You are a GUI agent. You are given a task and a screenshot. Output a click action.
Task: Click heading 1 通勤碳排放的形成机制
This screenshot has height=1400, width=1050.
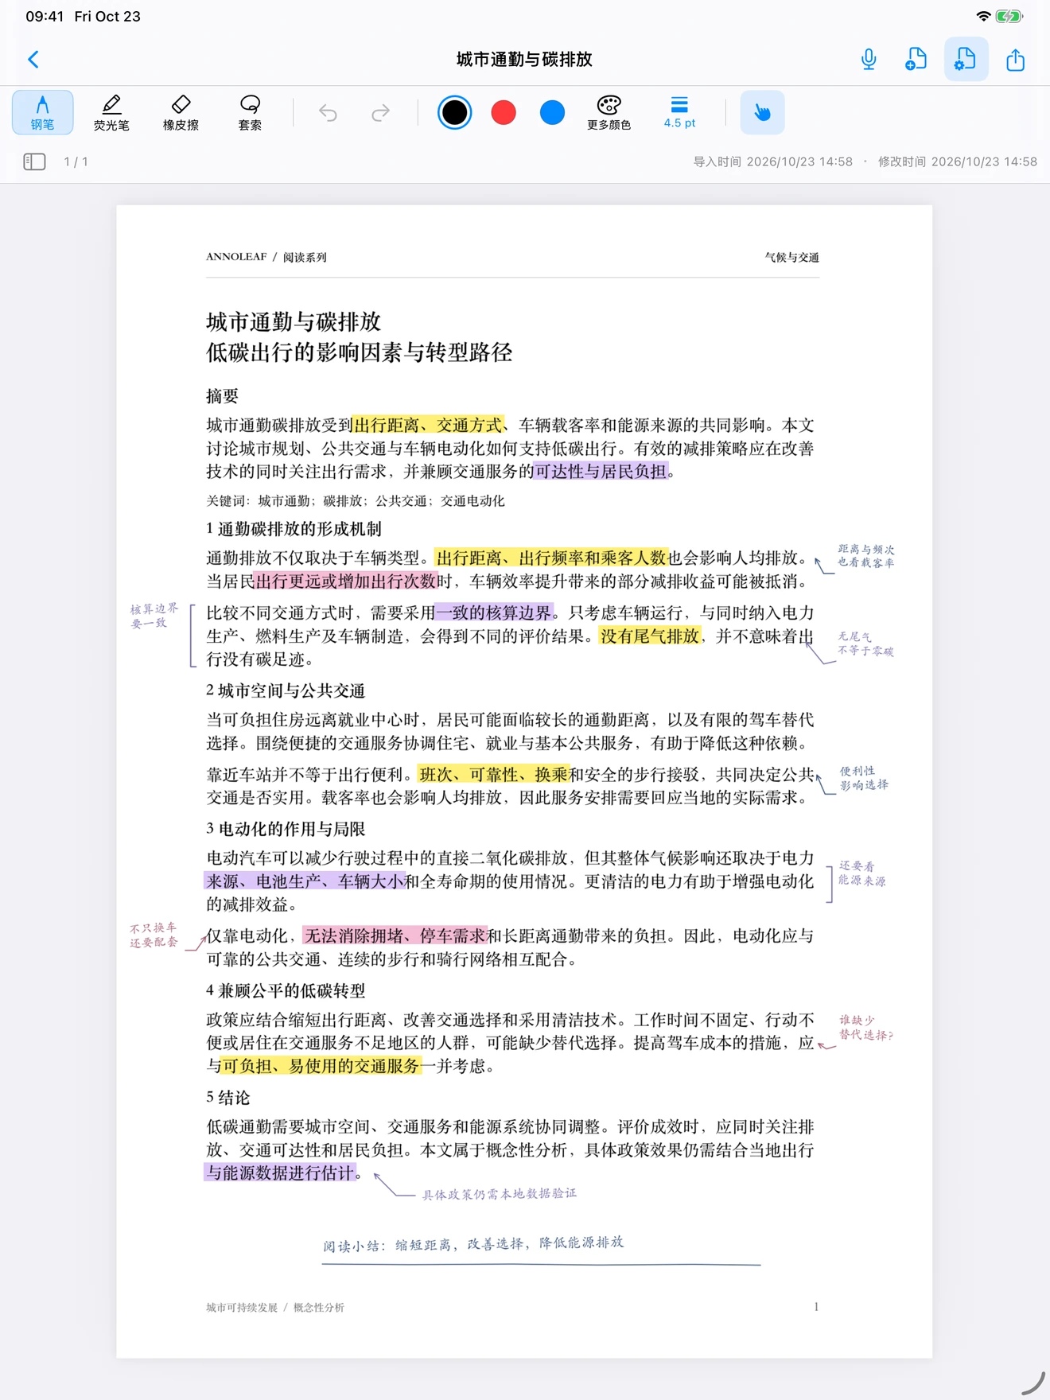tap(294, 529)
